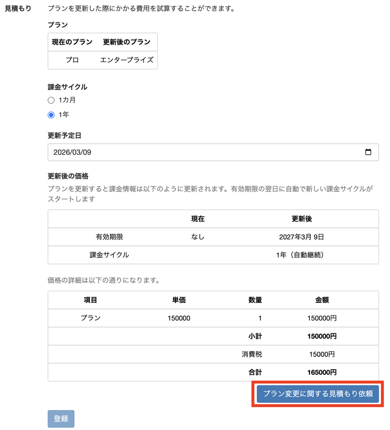Click the 現在のプラン column header

click(72, 42)
